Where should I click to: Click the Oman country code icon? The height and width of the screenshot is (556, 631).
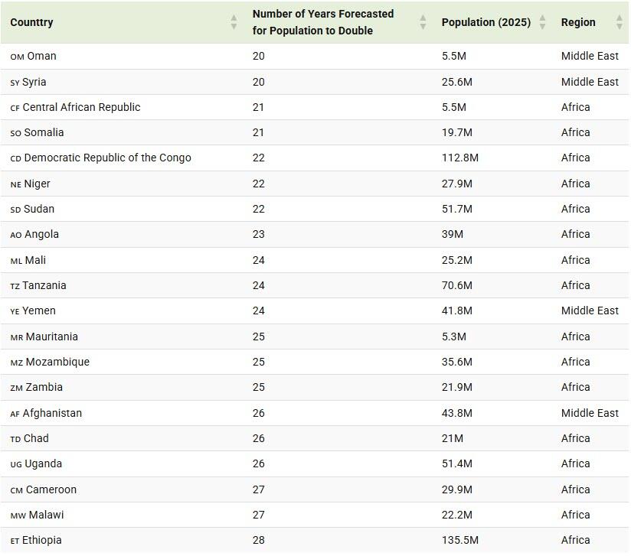(17, 57)
